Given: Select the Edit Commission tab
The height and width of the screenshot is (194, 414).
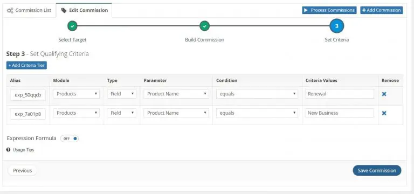Looking at the screenshot, I should [84, 11].
